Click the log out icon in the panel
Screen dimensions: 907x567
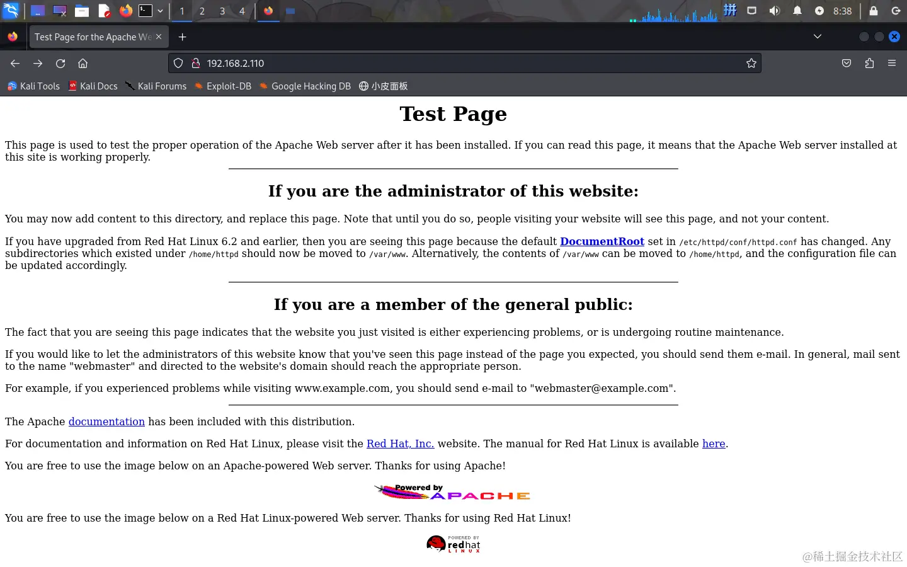pyautogui.click(x=896, y=11)
